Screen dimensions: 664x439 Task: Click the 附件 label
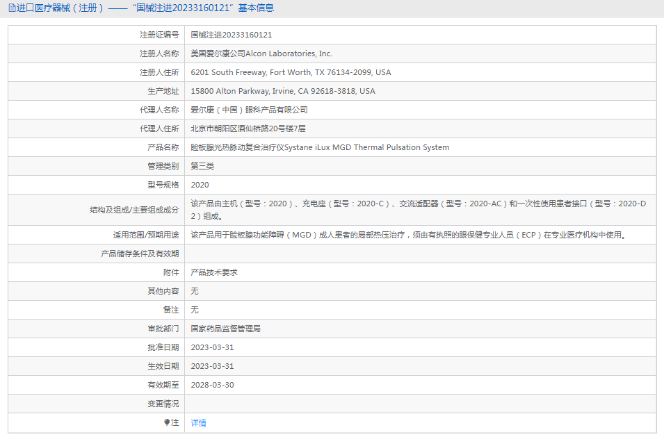click(171, 272)
